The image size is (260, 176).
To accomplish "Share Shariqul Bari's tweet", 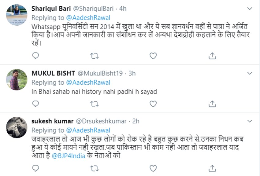I will pyautogui.click(x=212, y=56).
